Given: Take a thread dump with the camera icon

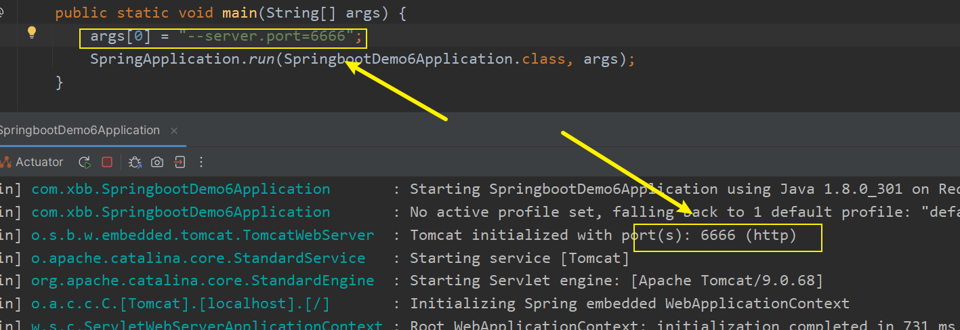Looking at the screenshot, I should pos(157,162).
